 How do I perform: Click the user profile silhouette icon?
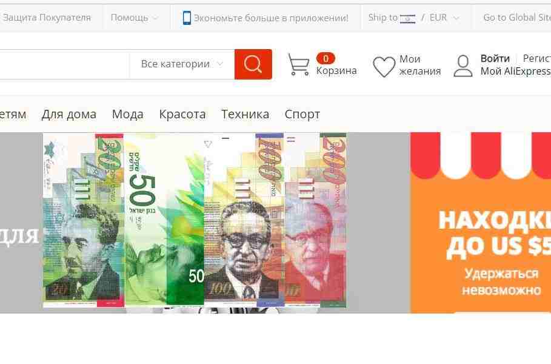click(463, 66)
